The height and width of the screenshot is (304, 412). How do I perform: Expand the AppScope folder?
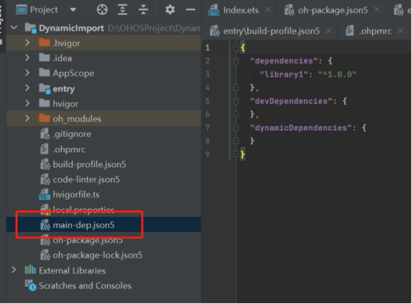pos(27,73)
